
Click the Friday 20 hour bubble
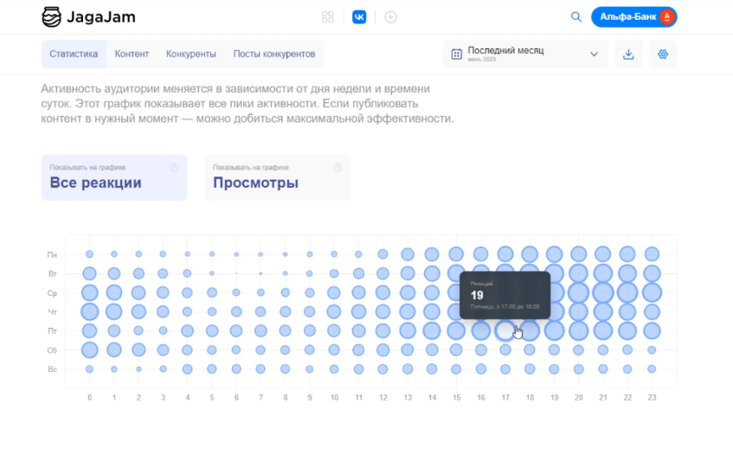point(578,330)
